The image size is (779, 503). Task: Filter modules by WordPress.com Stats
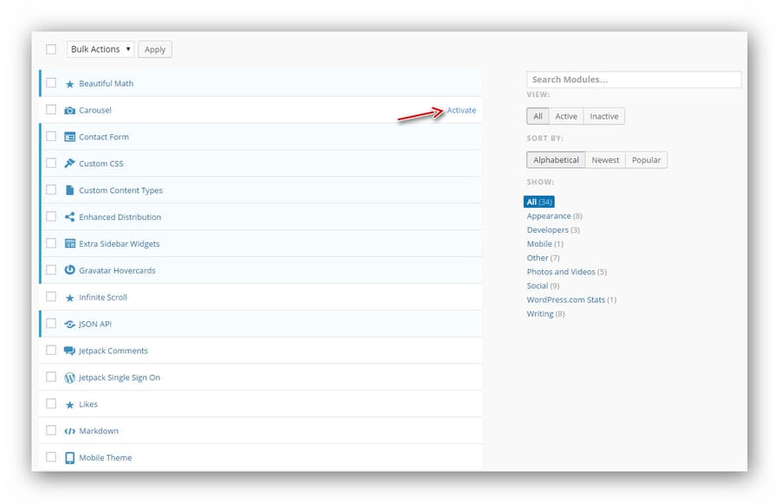click(x=571, y=300)
